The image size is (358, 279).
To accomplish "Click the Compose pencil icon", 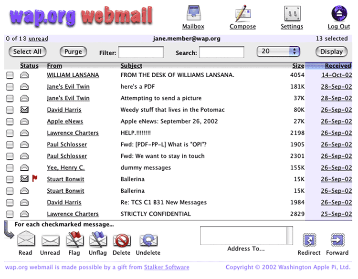I will 243,14.
